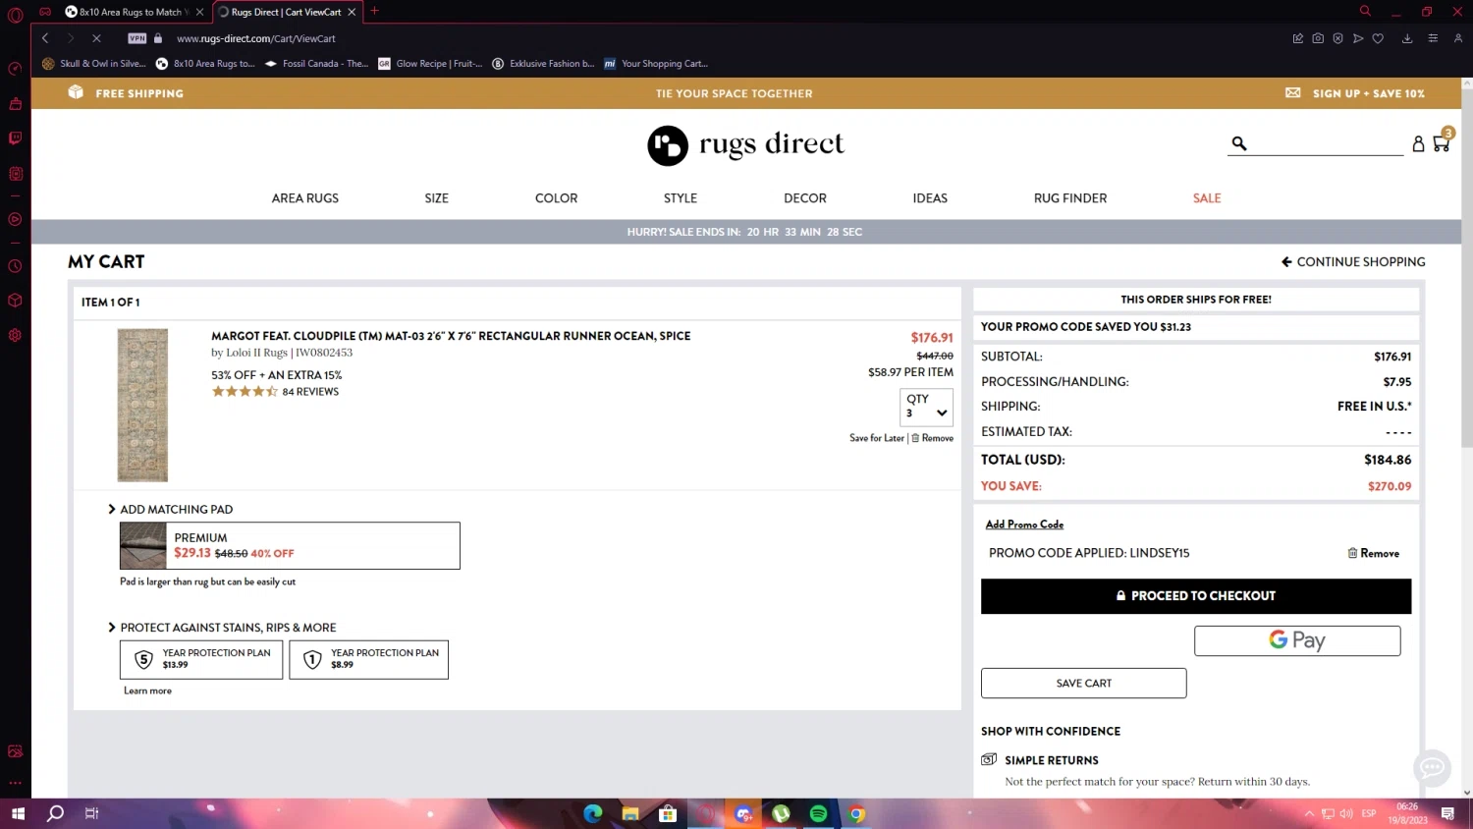Close the Rugs Direct Cart tab
The image size is (1473, 829).
[x=352, y=12]
